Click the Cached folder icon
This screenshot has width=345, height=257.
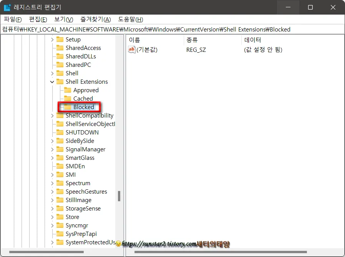click(x=68, y=98)
